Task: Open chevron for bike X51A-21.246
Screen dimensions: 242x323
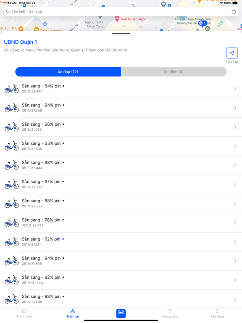Action: click(x=235, y=108)
